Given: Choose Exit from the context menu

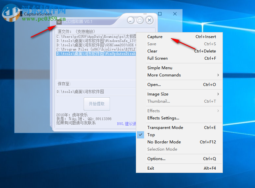Looking at the screenshot, I should coord(180,168).
